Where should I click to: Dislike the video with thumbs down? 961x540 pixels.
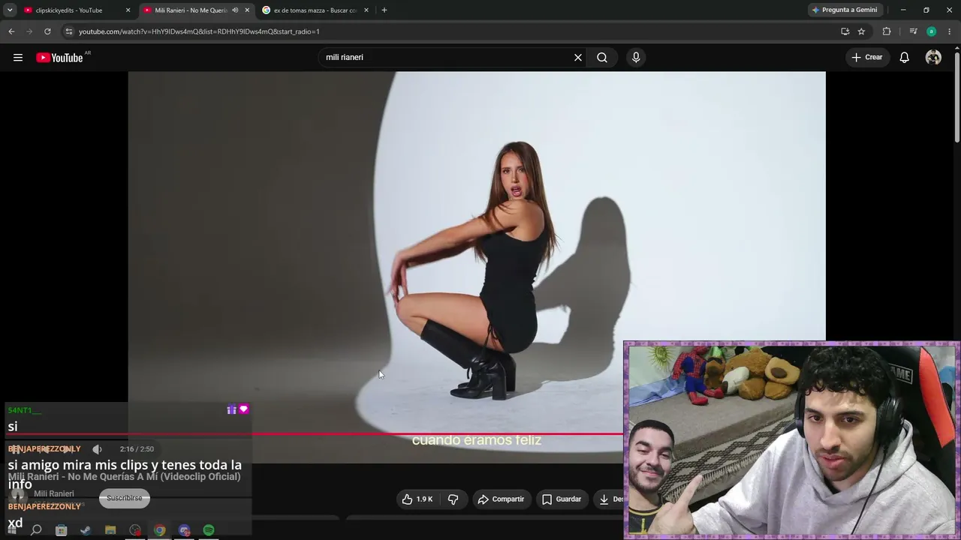click(x=453, y=499)
